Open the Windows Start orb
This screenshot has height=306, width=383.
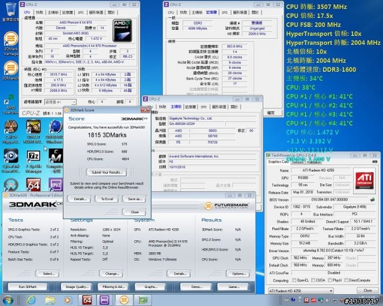coord(8,300)
